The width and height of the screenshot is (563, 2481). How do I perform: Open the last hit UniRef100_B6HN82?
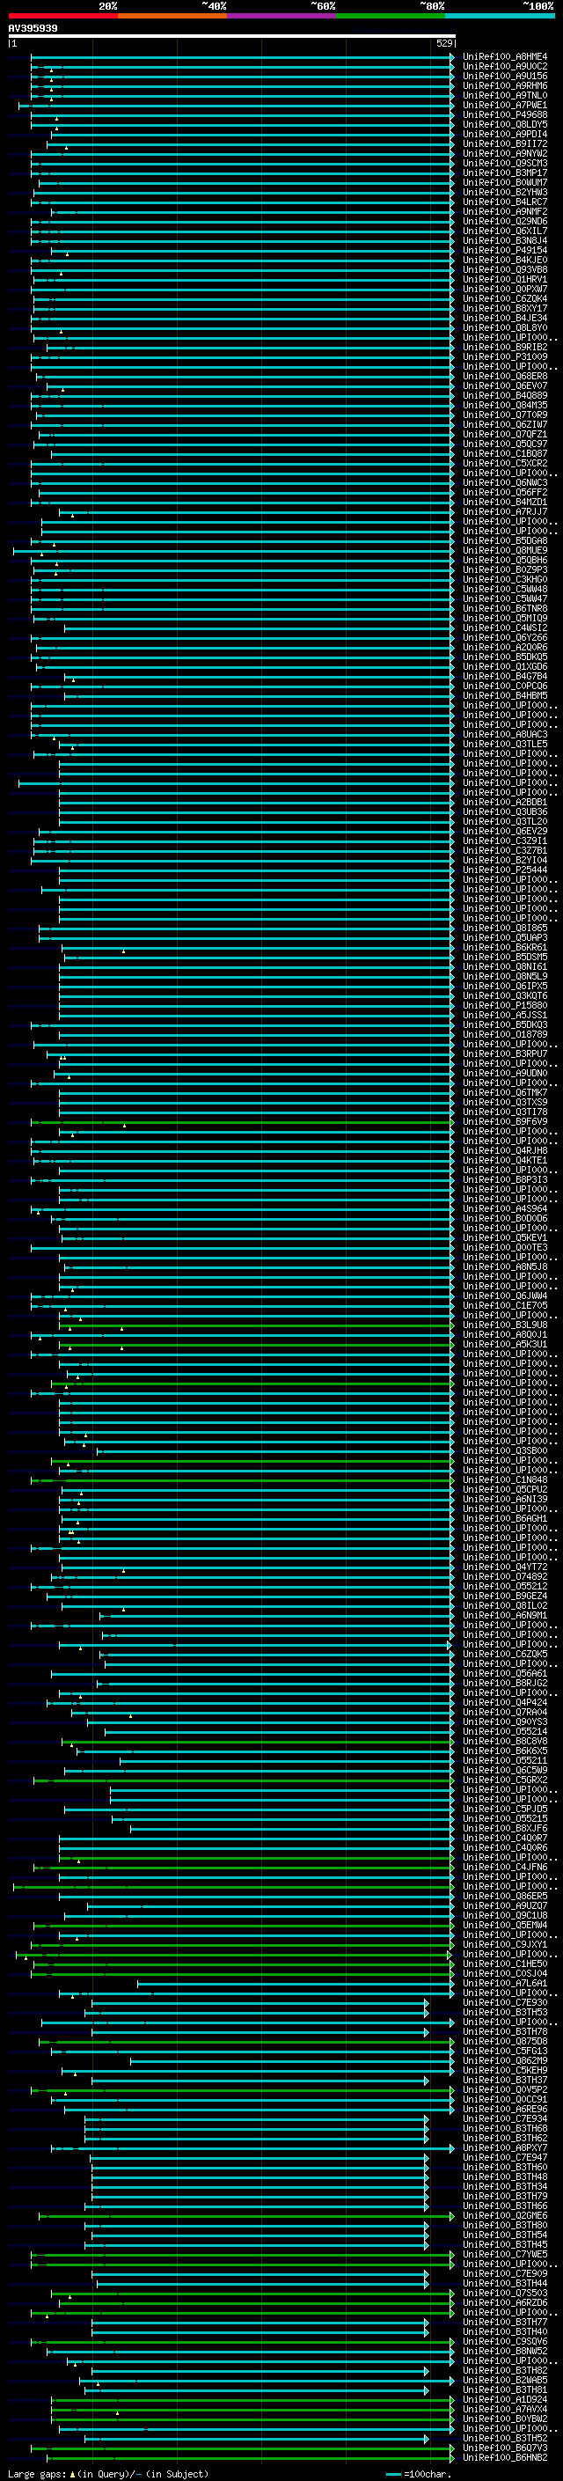pyautogui.click(x=504, y=2457)
